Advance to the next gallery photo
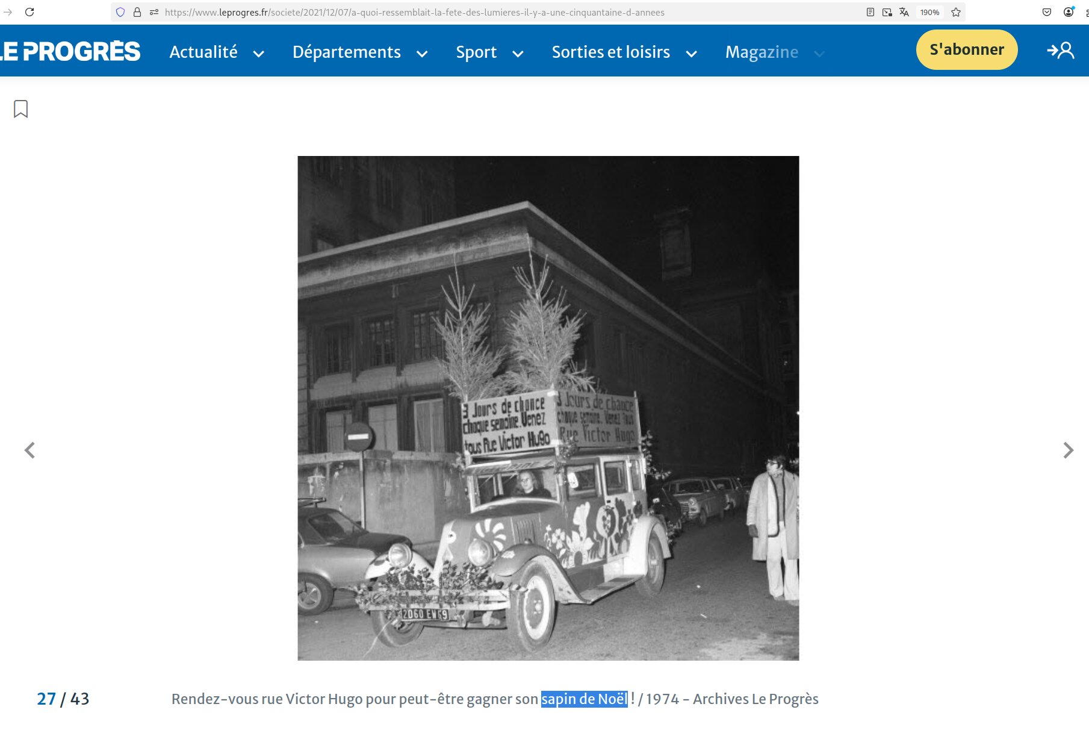Viewport: 1089px width, 745px height. [x=1068, y=450]
